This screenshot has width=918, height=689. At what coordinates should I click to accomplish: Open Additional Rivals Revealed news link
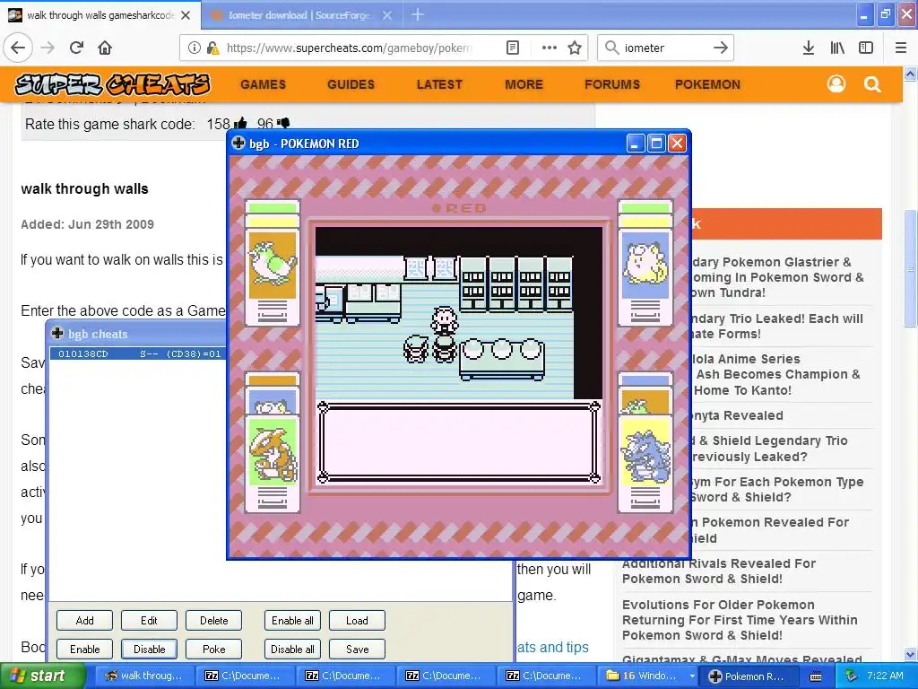[x=718, y=571]
